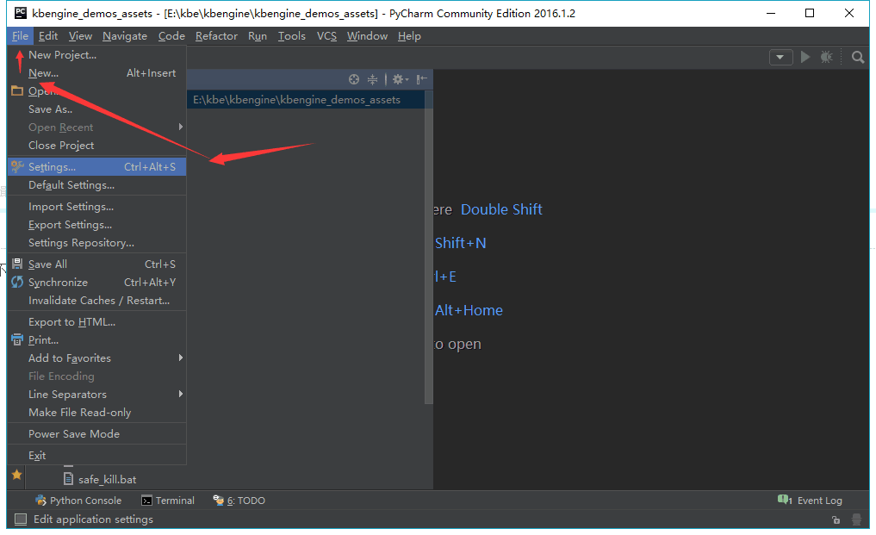Image resolution: width=876 pixels, height=535 pixels.
Task: Select the safe_kill.bat file
Action: point(100,479)
